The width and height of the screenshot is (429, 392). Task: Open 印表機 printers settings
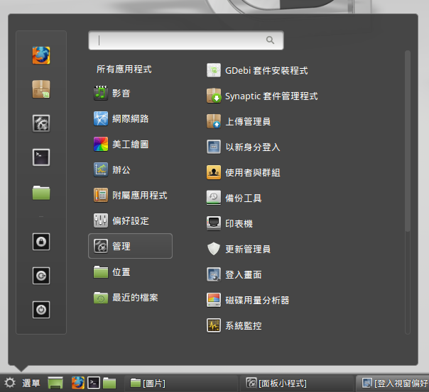[x=229, y=223]
